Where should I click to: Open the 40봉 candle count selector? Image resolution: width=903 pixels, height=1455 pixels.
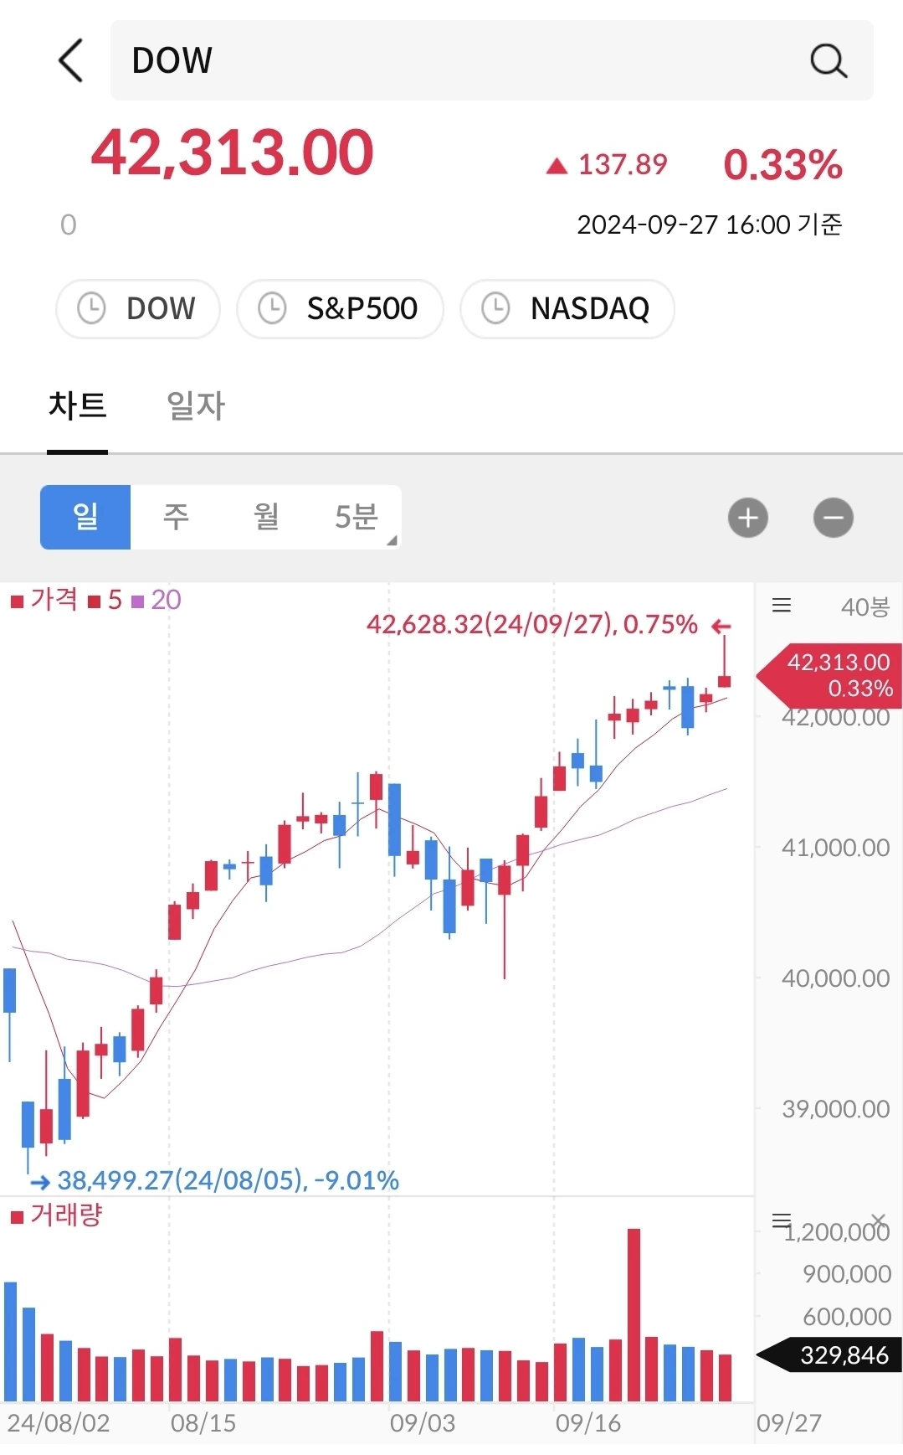click(x=865, y=606)
